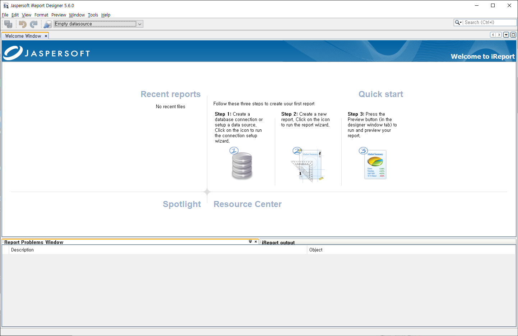The height and width of the screenshot is (336, 518).
Task: Click the scroll documents left arrow
Action: (x=493, y=35)
